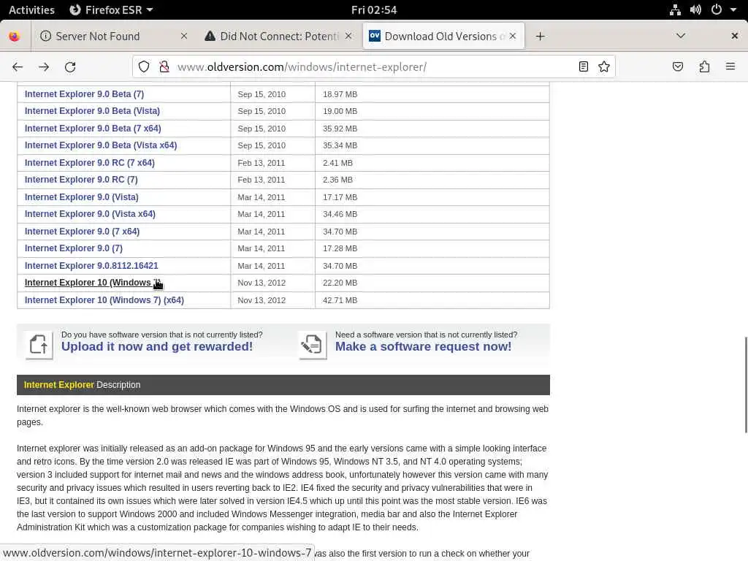Open the Save to Pocket button
This screenshot has width=748, height=561.
(678, 66)
